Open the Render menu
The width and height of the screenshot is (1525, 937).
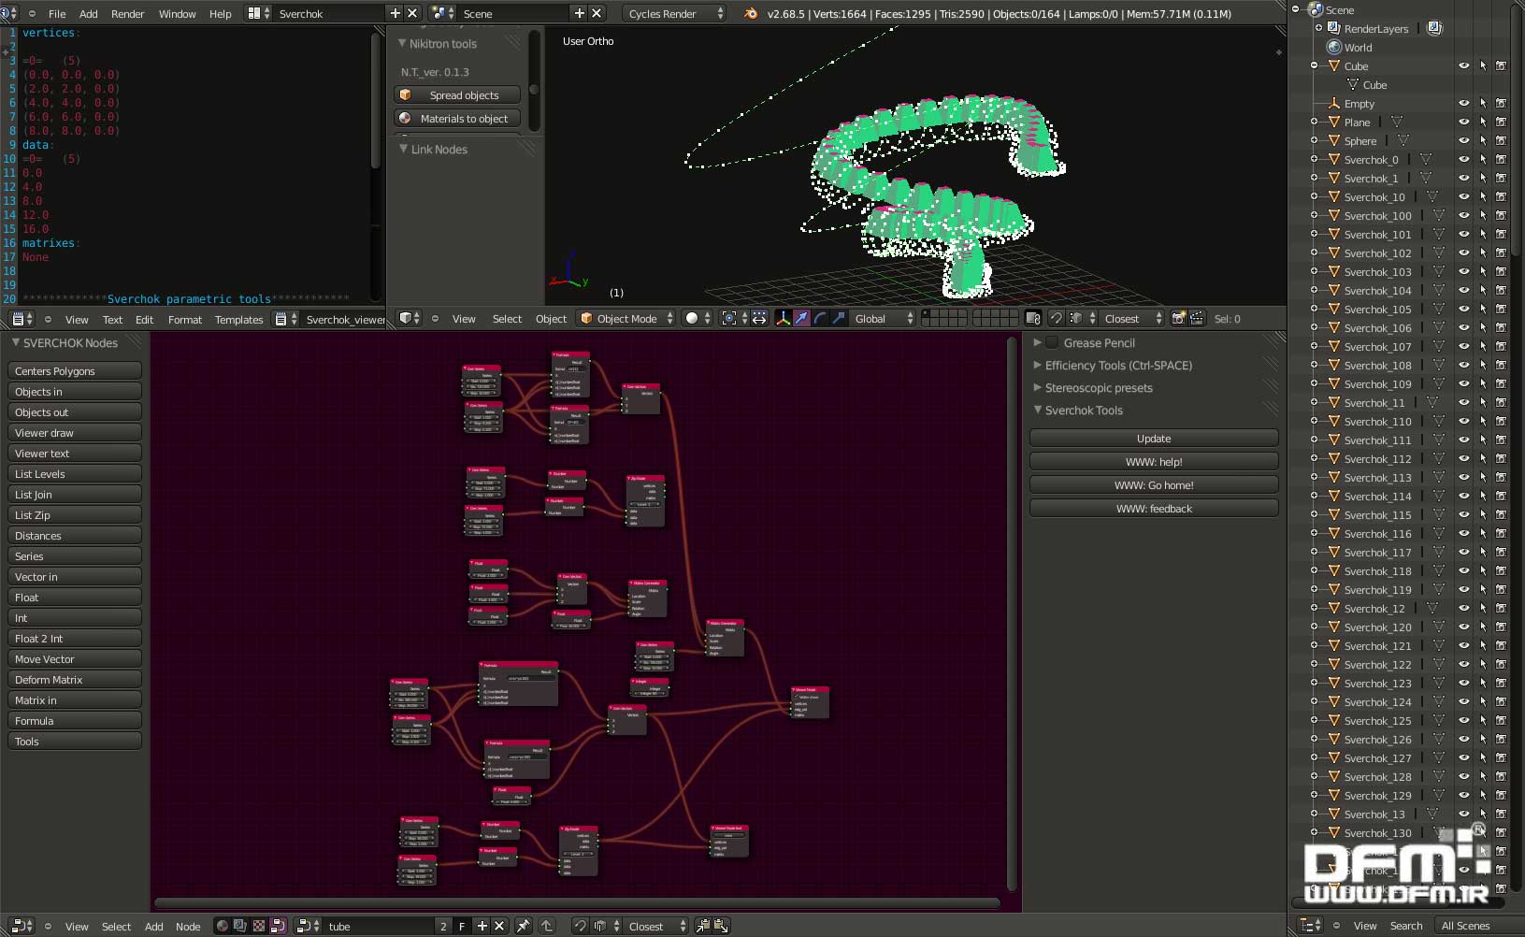tap(128, 13)
